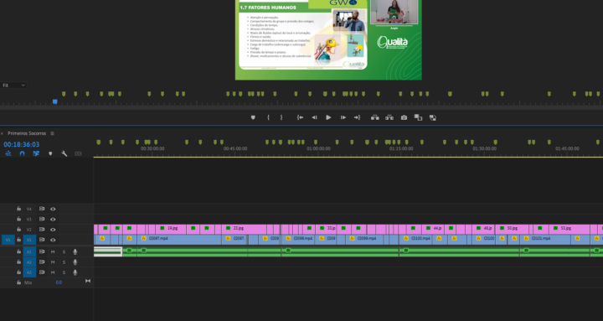Click the Add Marker button in program monitor

click(253, 118)
